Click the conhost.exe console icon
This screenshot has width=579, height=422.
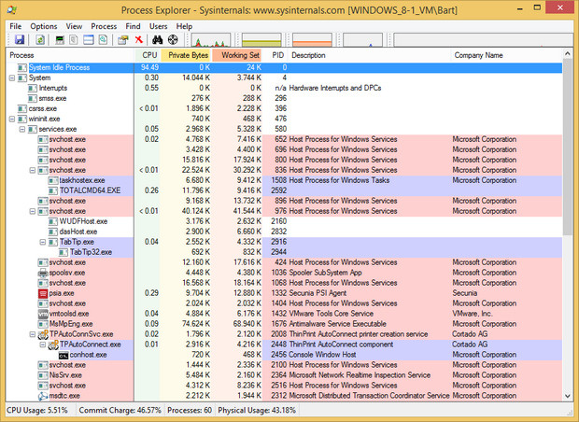tap(64, 355)
